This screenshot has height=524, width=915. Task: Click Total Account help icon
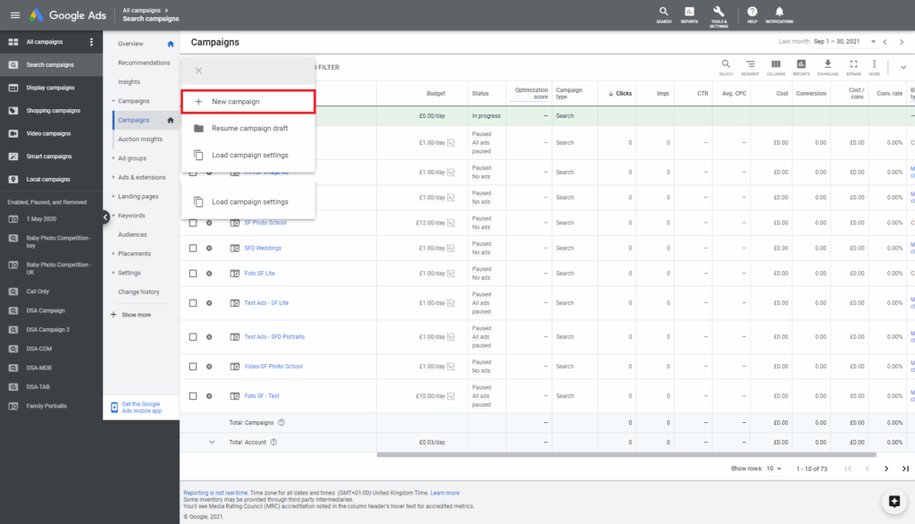(273, 443)
